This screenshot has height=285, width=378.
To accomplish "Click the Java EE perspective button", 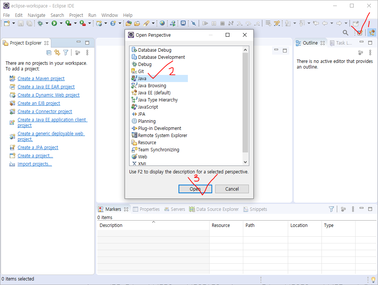I will (372, 33).
